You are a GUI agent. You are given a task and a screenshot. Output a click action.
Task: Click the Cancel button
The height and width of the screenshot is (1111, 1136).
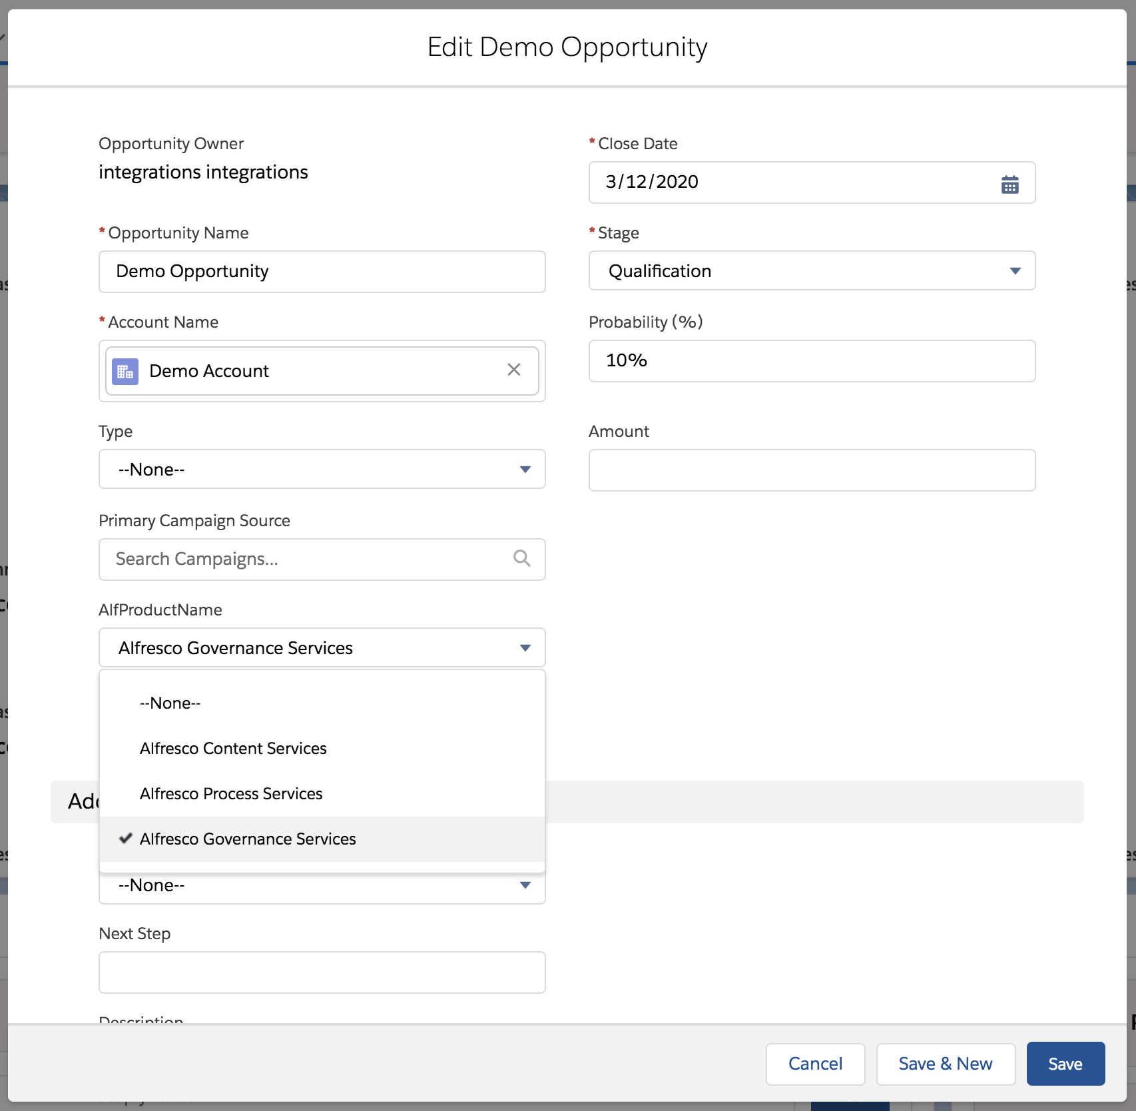coord(815,1064)
